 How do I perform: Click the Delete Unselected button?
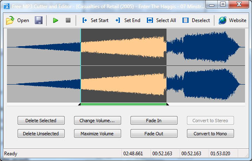point(41,133)
